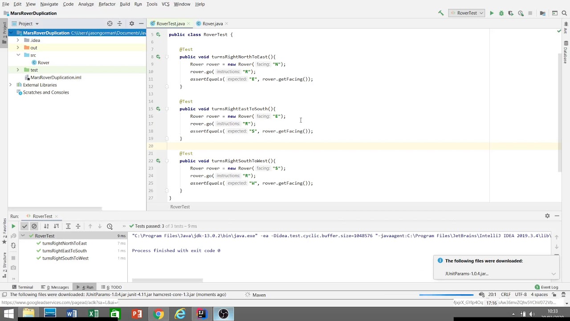Screen dimensions: 570x321
Task: Toggle Show Ignored tests filter
Action: point(34,226)
